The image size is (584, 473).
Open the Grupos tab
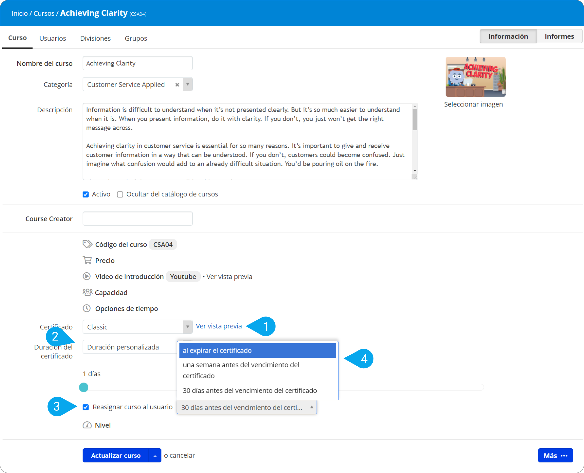click(x=136, y=38)
